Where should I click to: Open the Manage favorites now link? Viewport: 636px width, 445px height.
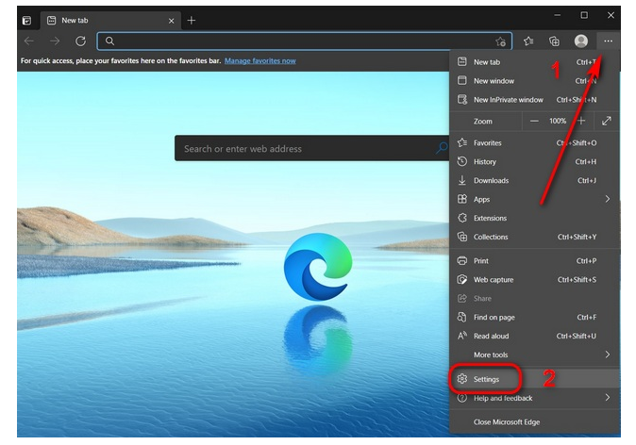point(259,61)
